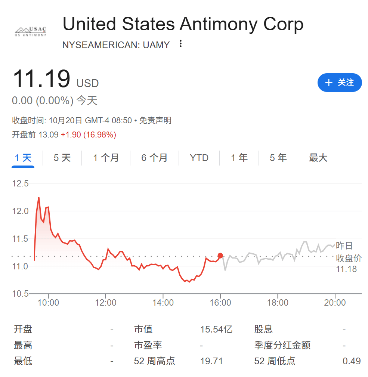Open the 5 年 chart view
The height and width of the screenshot is (377, 368).
point(278,158)
